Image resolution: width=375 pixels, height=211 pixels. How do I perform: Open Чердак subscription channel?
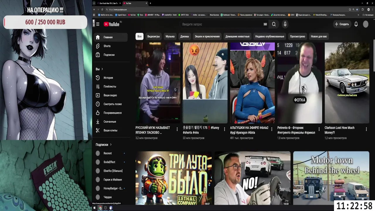pos(111,197)
